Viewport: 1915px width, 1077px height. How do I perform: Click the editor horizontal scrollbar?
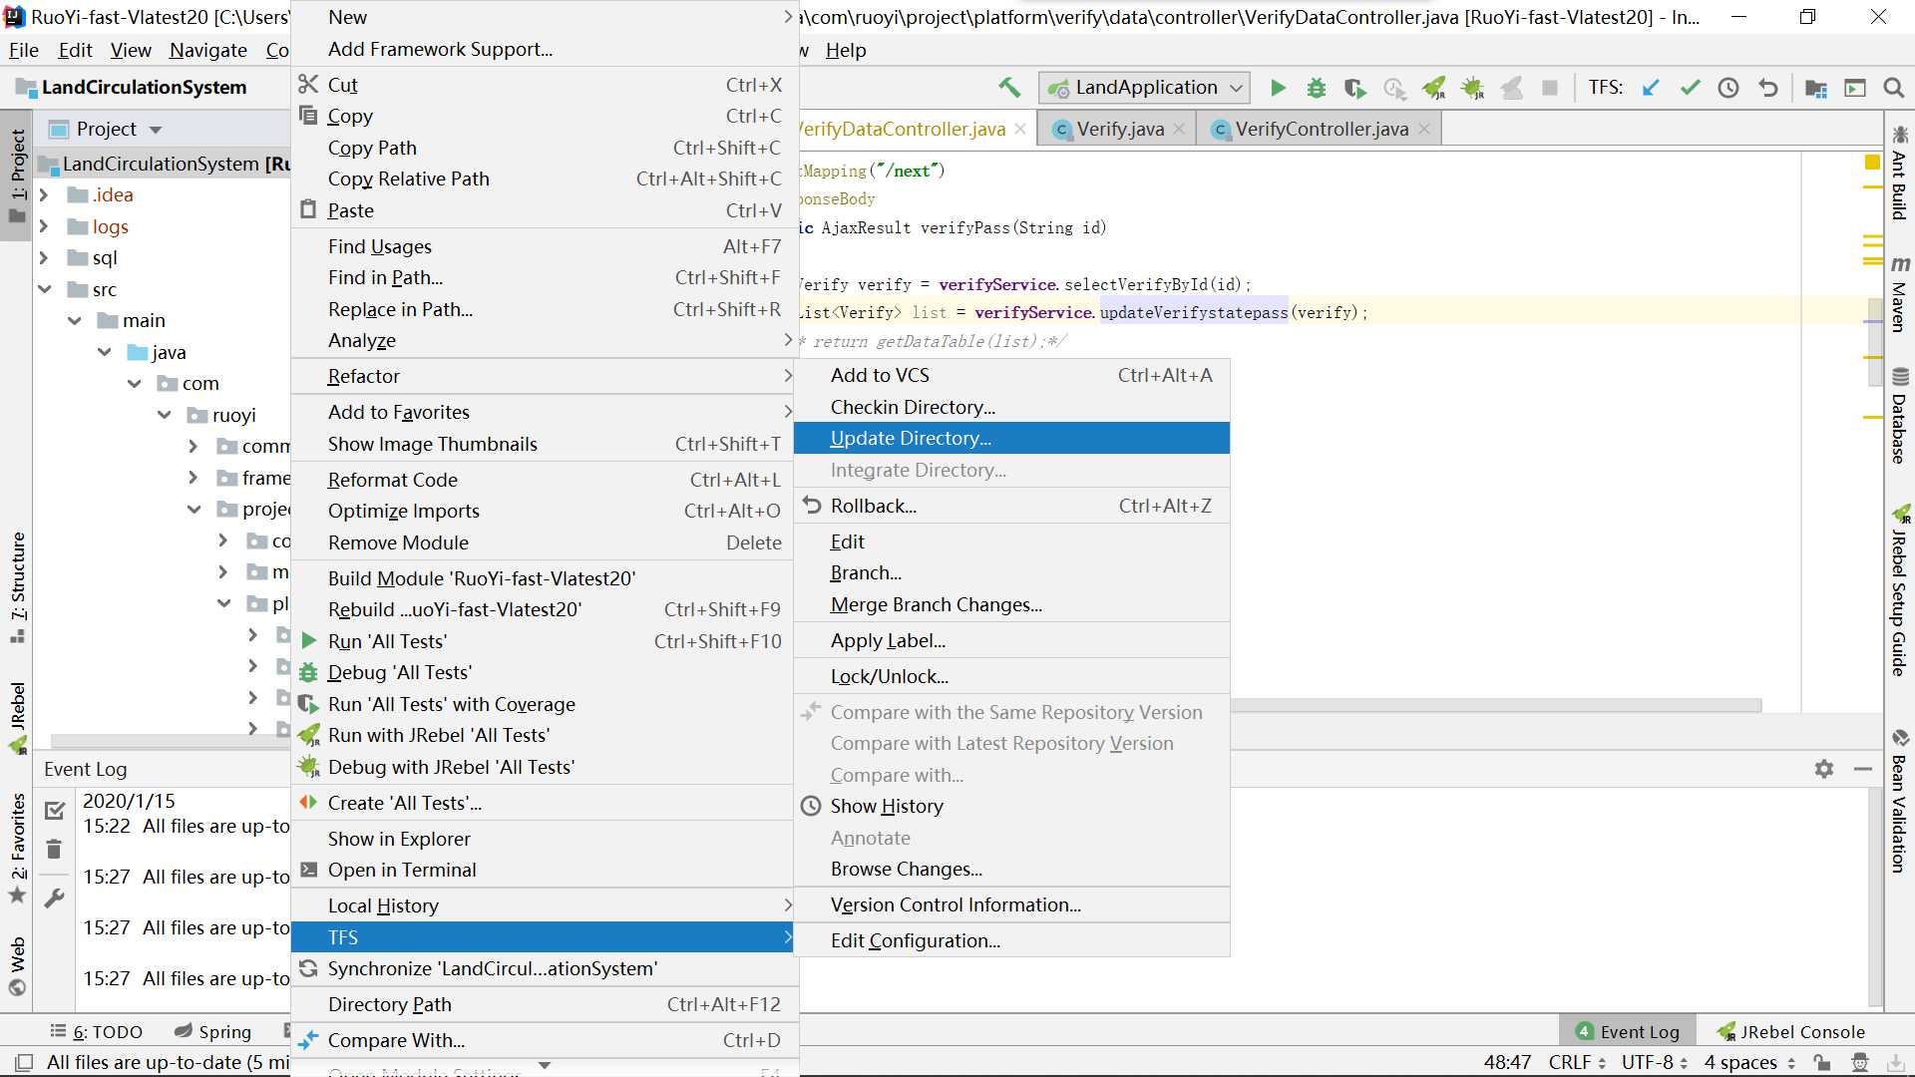(x=1496, y=705)
